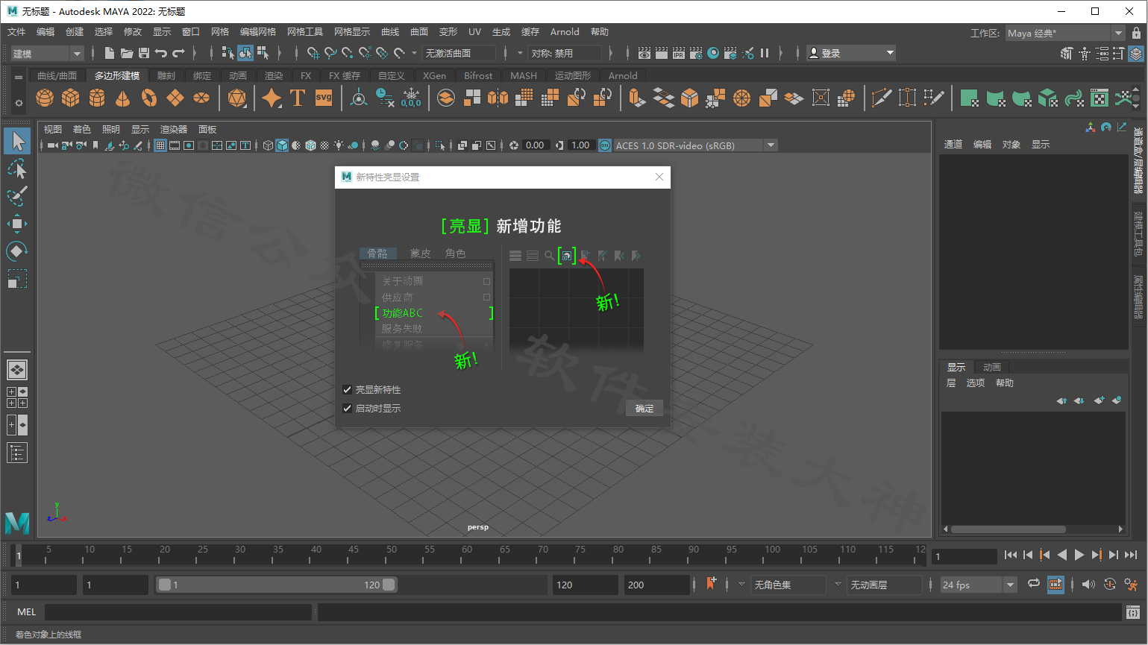The width and height of the screenshot is (1148, 645).
Task: Open the shelf options menu button
Action: tap(19, 103)
